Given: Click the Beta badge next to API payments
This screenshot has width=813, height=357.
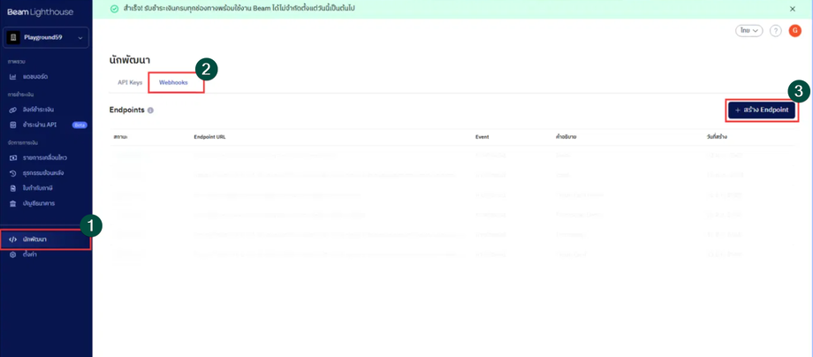Looking at the screenshot, I should (80, 125).
